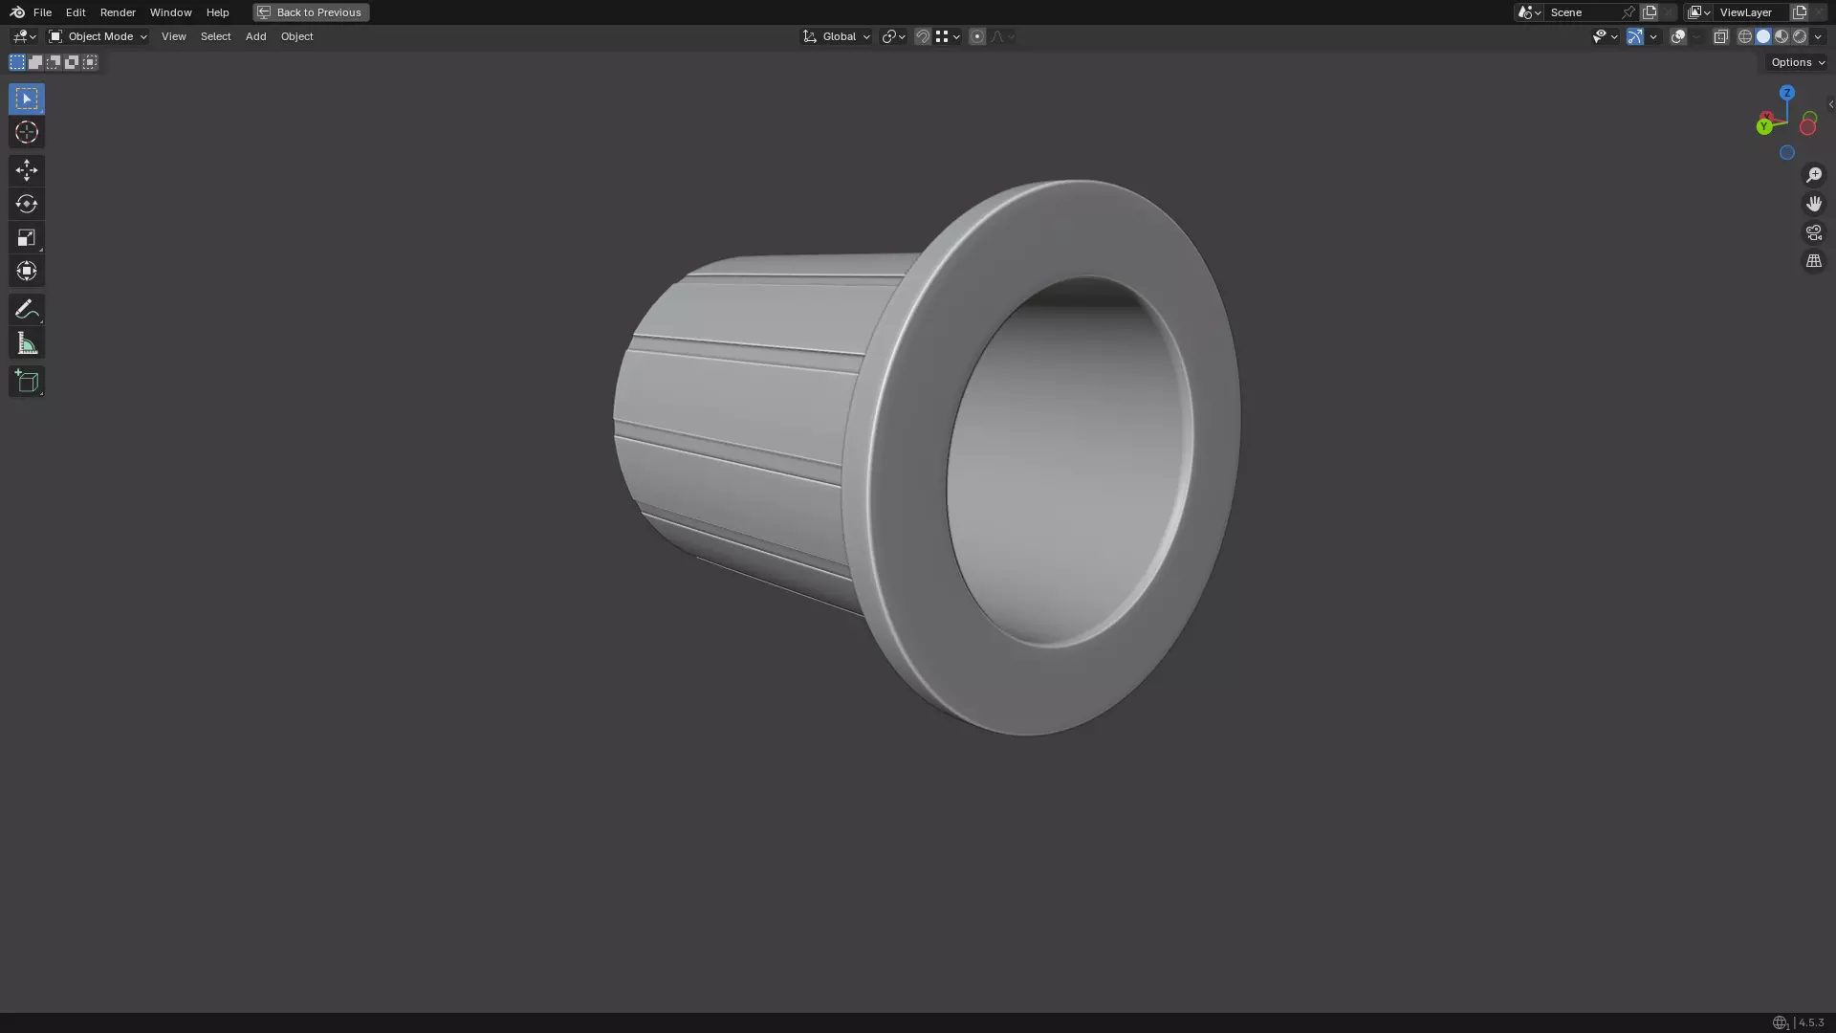Viewport: 1836px width, 1033px height.
Task: Set selection mode to Intersect
Action: [x=90, y=62]
